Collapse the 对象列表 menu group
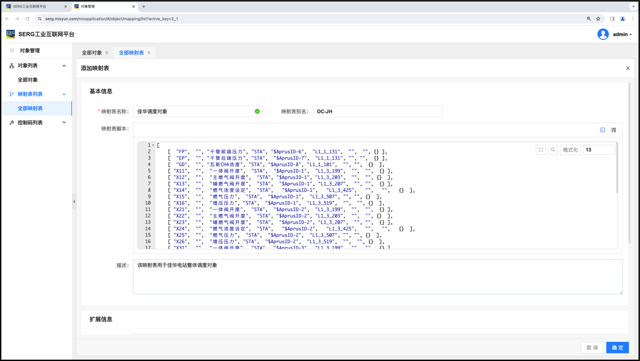The width and height of the screenshot is (640, 361). pyautogui.click(x=64, y=66)
